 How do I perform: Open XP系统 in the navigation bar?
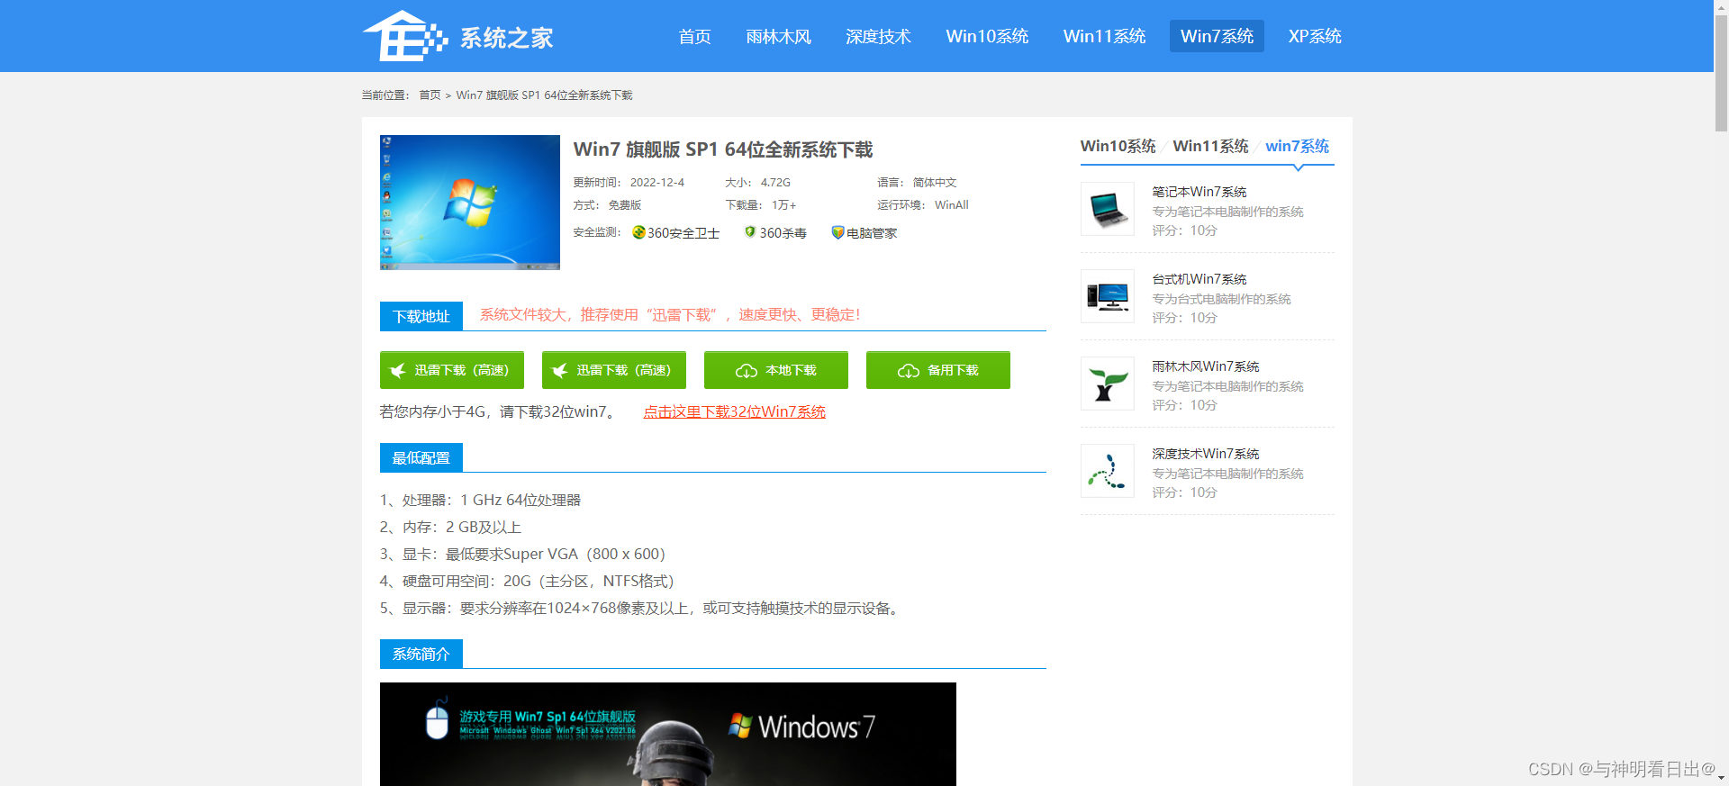(1315, 36)
